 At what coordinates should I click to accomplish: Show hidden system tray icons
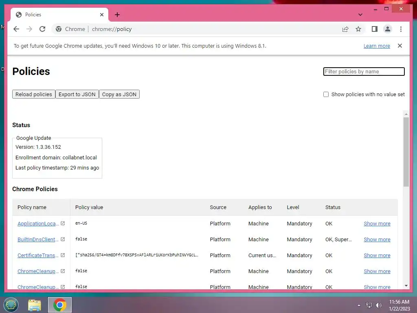coord(359,305)
